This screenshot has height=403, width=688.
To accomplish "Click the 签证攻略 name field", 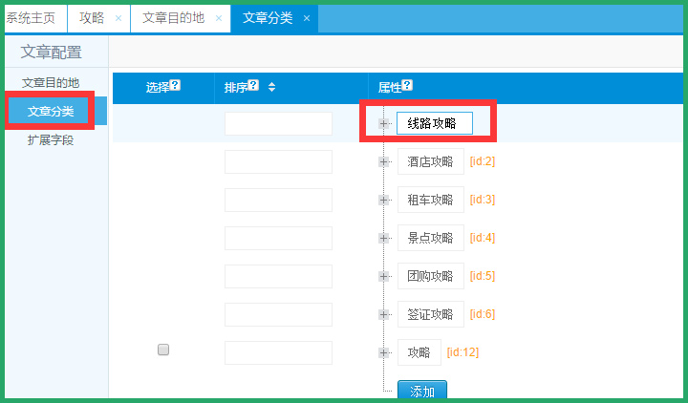I will pyautogui.click(x=430, y=314).
